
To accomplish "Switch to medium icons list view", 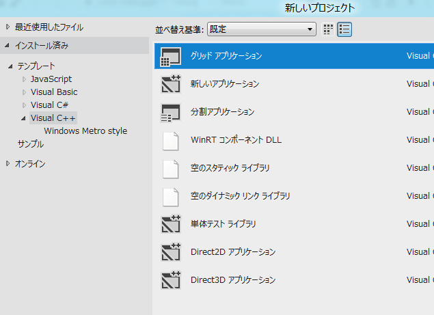I will point(344,29).
